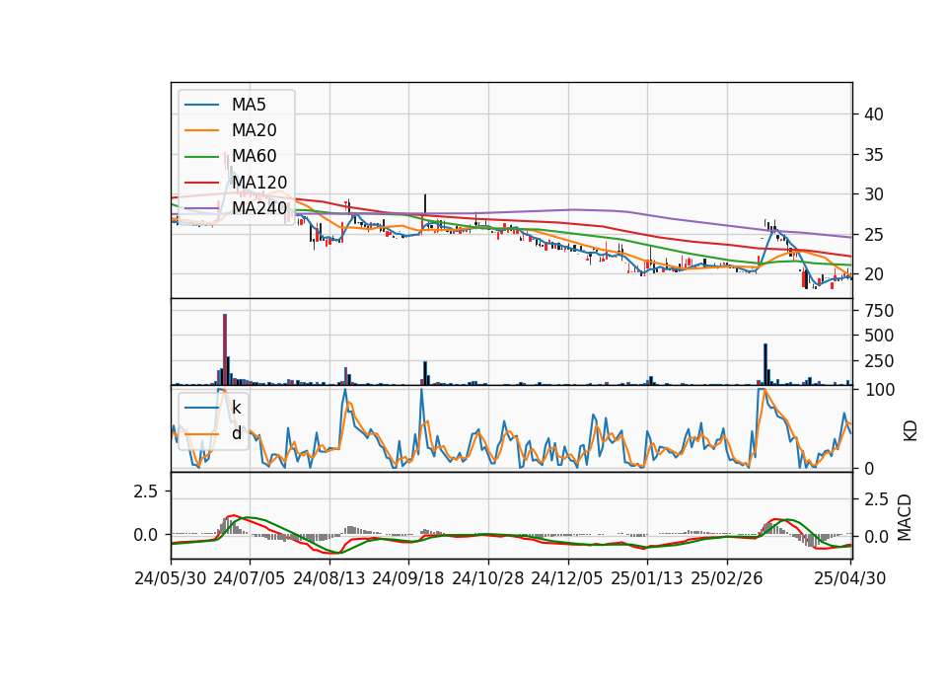Click the MA120 legend label
The width and height of the screenshot is (947, 681).
pos(259,182)
